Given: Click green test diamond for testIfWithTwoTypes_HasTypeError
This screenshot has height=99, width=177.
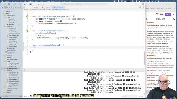Looking at the screenshot, I should click(x=27, y=16).
